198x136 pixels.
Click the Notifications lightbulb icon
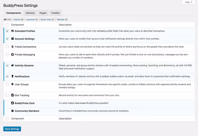pyautogui.click(x=12, y=76)
